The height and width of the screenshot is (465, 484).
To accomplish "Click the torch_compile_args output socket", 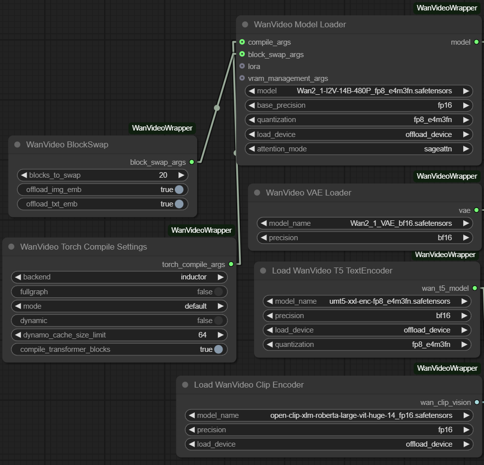I will tap(231, 264).
